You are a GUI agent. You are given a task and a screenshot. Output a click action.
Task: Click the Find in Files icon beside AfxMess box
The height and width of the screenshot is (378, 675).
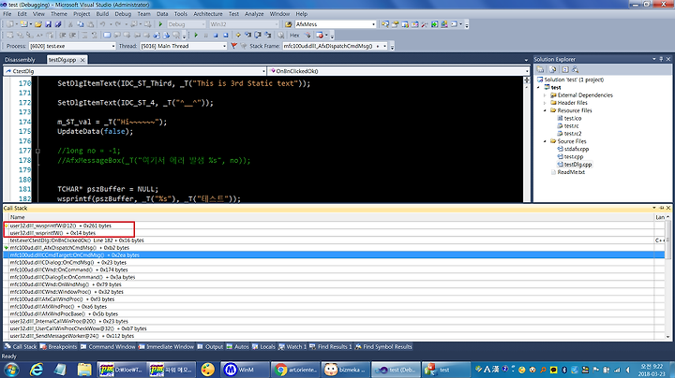(x=289, y=24)
